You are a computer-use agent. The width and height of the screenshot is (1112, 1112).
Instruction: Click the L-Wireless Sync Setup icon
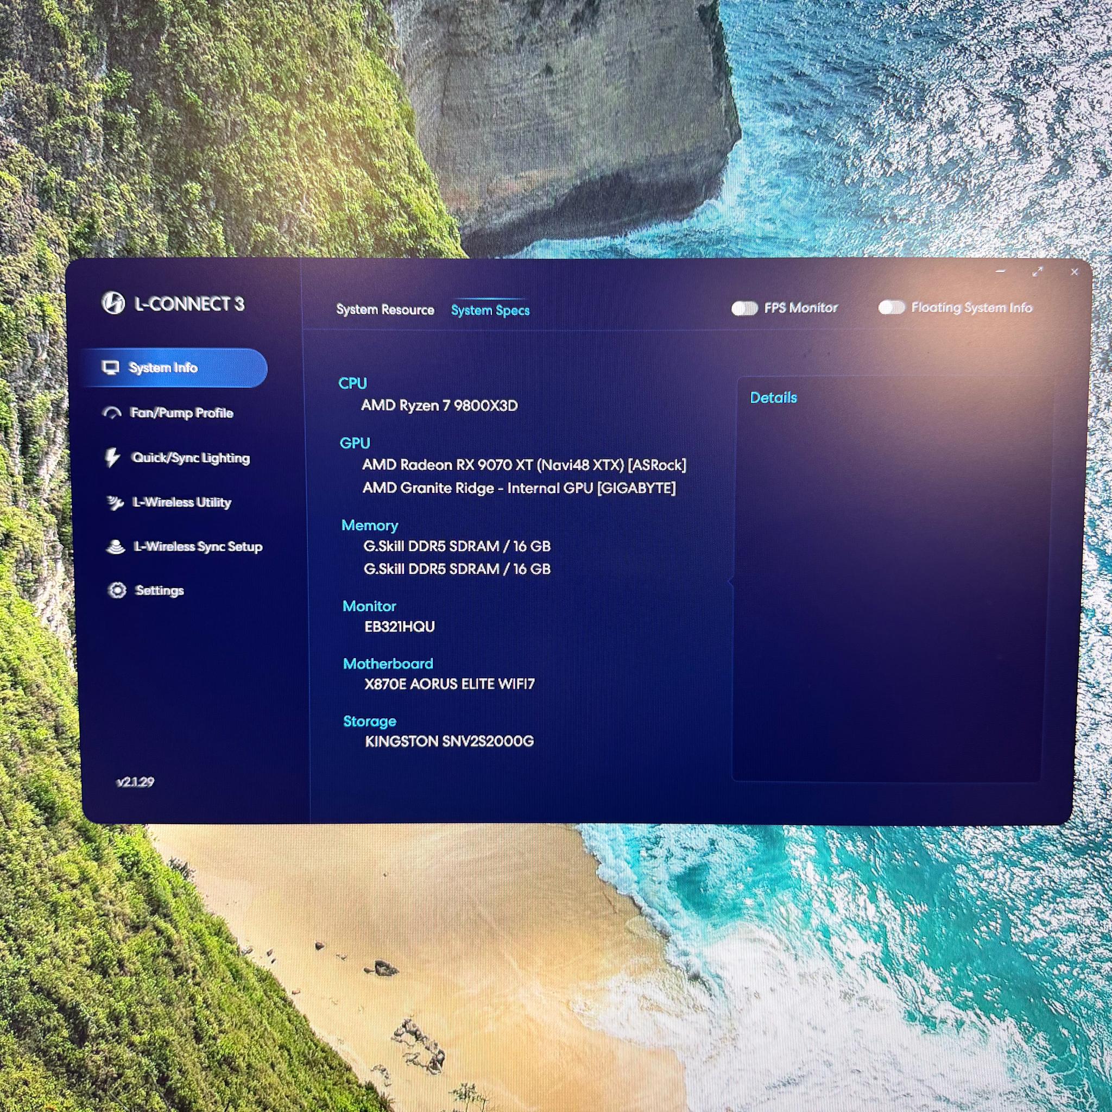pyautogui.click(x=116, y=546)
